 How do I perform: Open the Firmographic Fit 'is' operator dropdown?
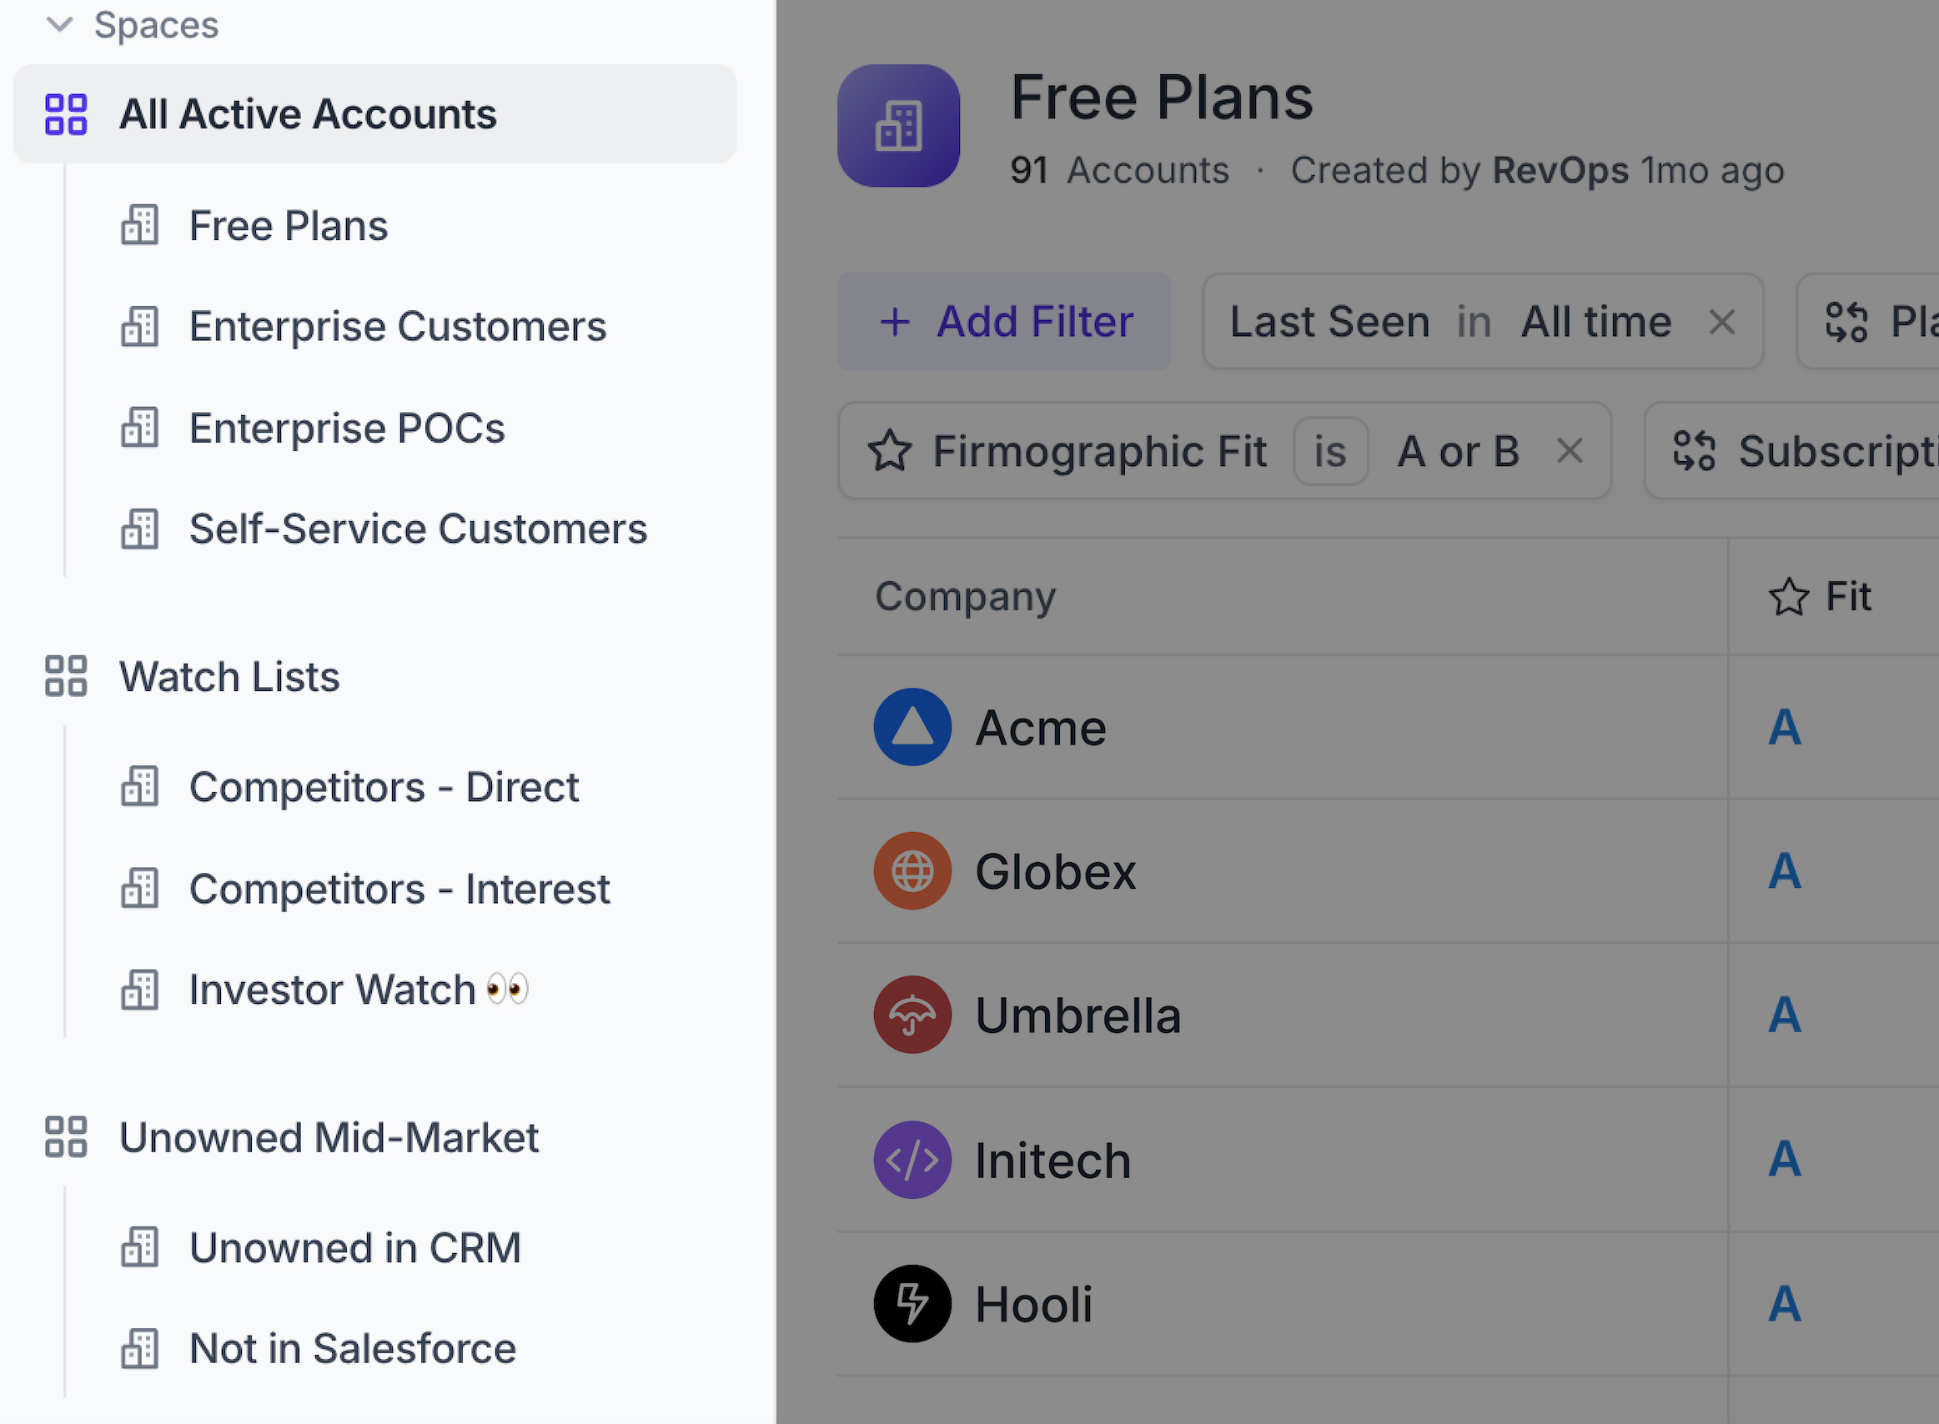coord(1330,452)
